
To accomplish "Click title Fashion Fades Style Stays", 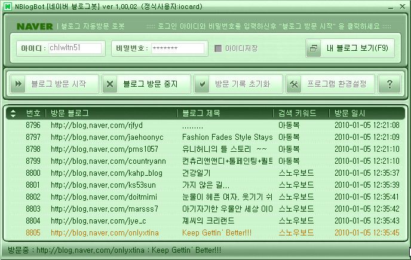I will coord(227,137).
